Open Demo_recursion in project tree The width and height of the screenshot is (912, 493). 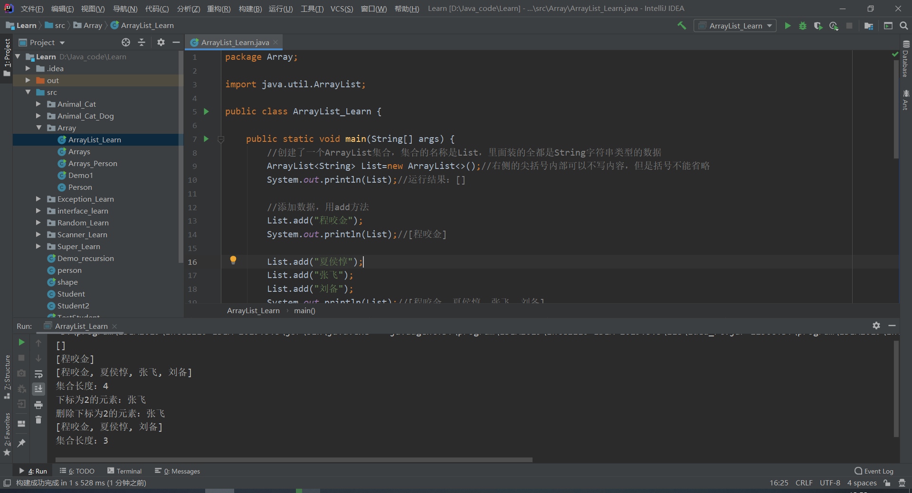click(85, 258)
